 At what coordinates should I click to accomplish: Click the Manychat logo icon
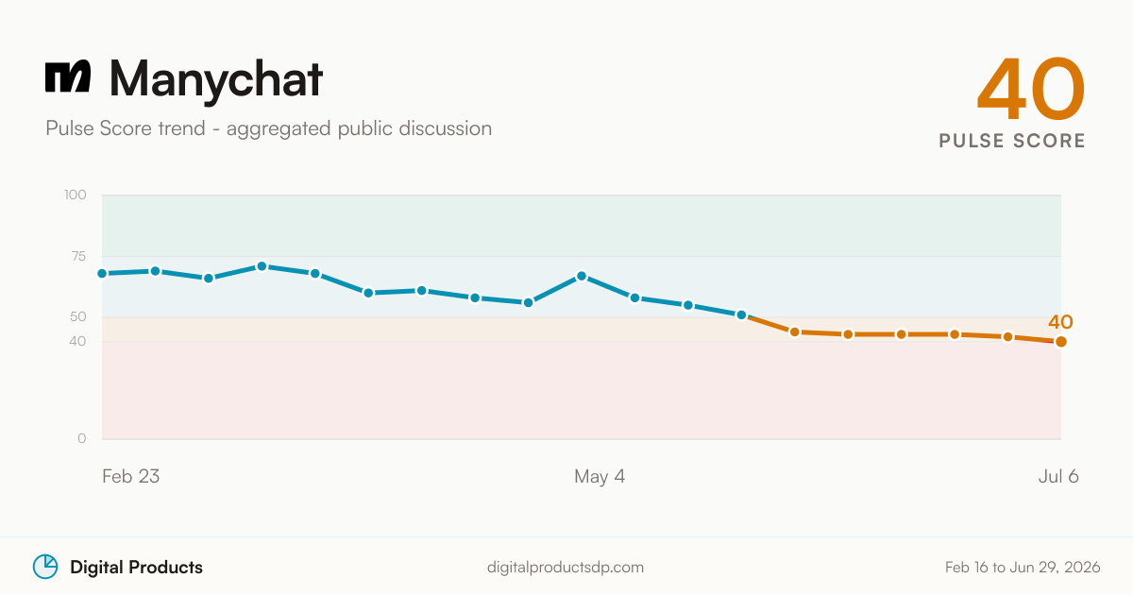tap(68, 77)
